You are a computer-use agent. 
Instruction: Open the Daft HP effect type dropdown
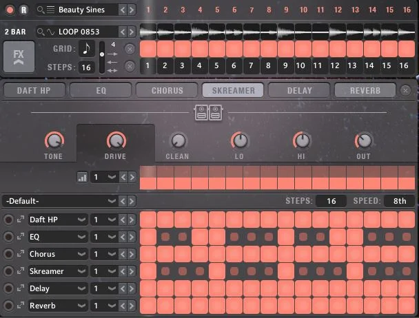coord(58,220)
